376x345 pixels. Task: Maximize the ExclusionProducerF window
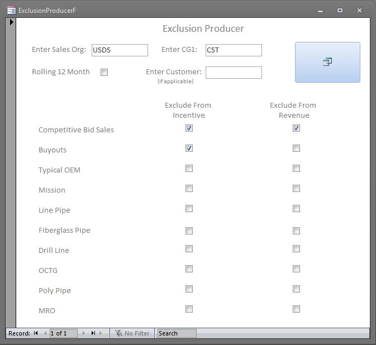340,10
